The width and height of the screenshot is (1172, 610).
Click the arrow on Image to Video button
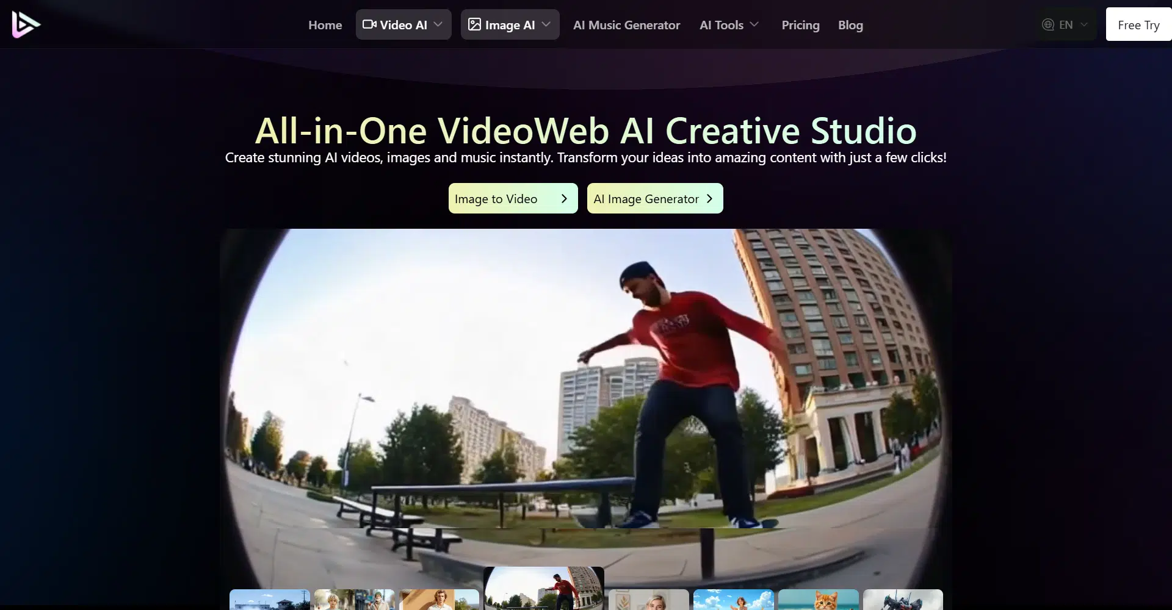(564, 199)
